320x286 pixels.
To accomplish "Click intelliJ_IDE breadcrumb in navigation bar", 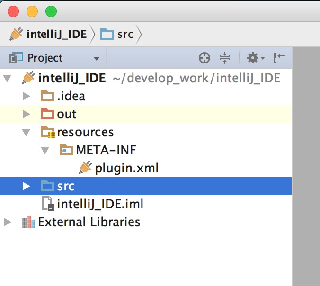I will tap(48, 34).
